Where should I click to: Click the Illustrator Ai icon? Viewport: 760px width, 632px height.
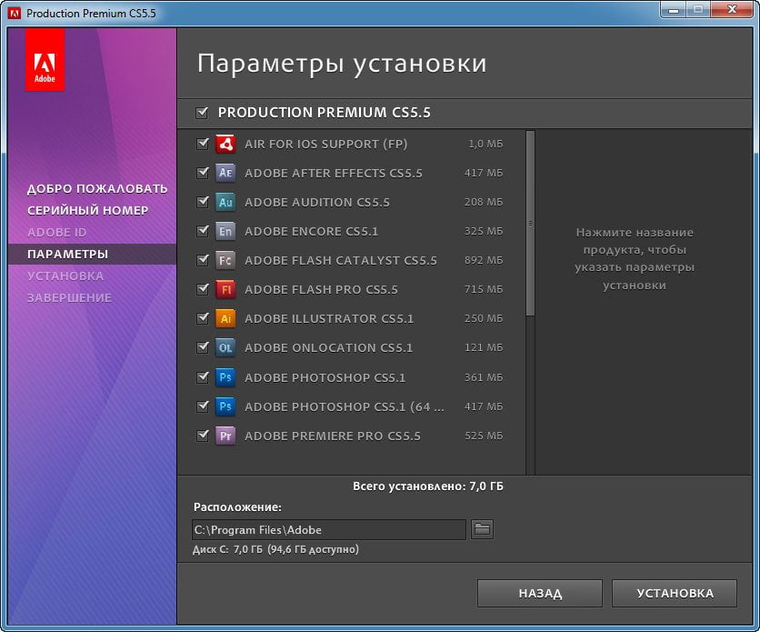(225, 318)
